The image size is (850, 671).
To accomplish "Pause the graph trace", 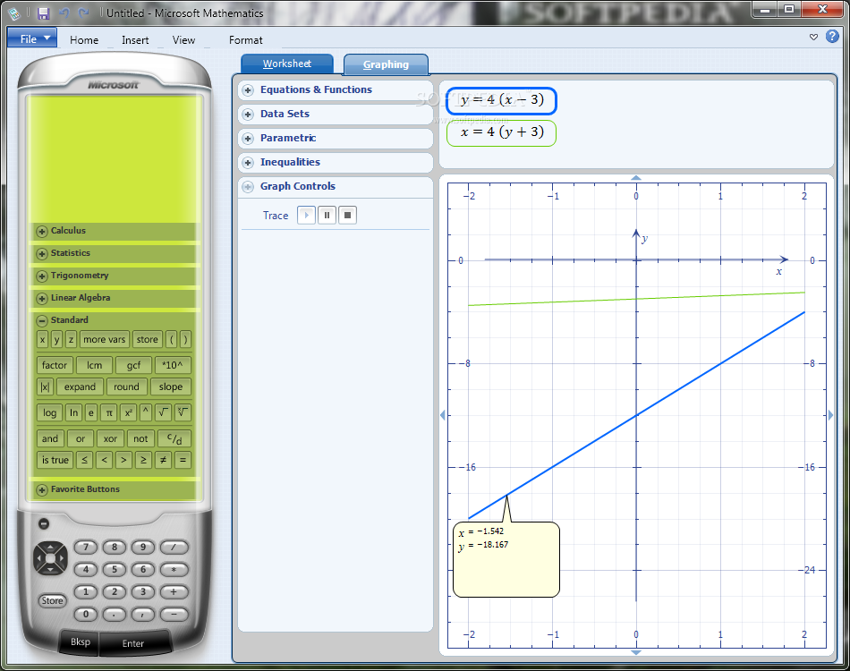I will coord(327,216).
